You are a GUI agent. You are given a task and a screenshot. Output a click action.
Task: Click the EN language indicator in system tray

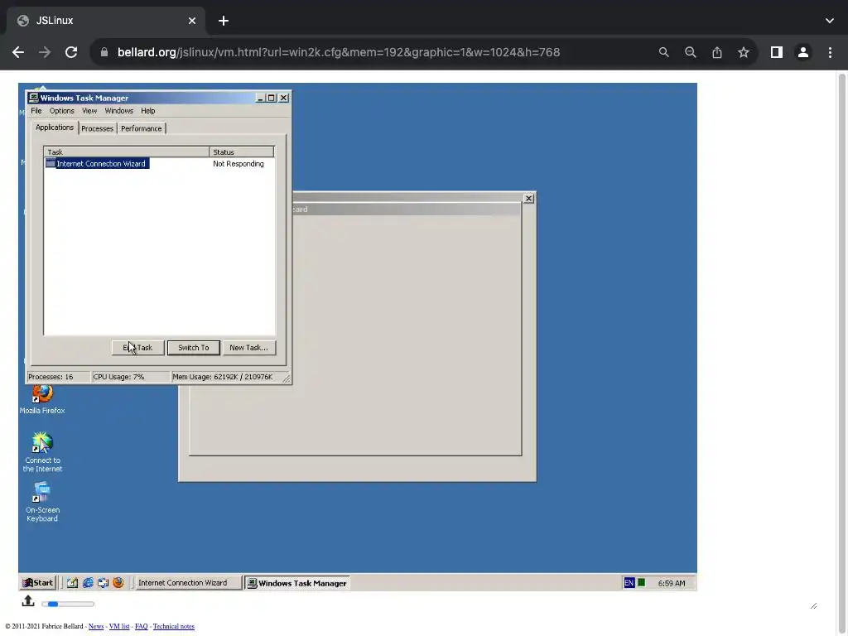pyautogui.click(x=629, y=582)
